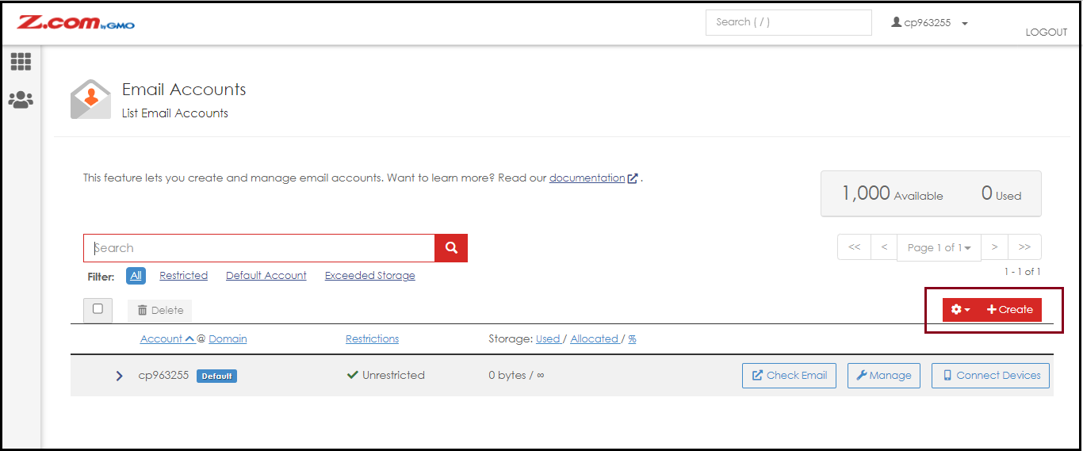Screen dimensions: 1083x451
Task: Go to the previous page arrow
Action: click(884, 247)
